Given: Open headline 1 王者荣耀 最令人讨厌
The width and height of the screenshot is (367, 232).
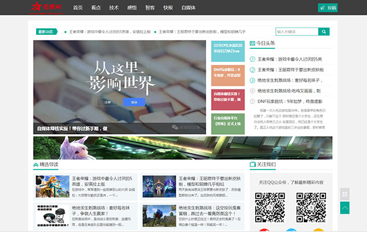Looking at the screenshot, I should tap(290, 59).
